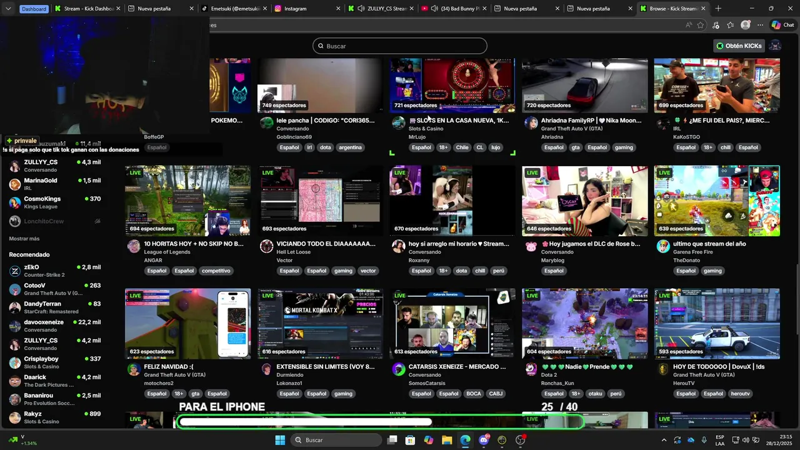Open SomosCatarsis channel avatar icon
Viewport: 800px width, 450px height.
pyautogui.click(x=399, y=369)
